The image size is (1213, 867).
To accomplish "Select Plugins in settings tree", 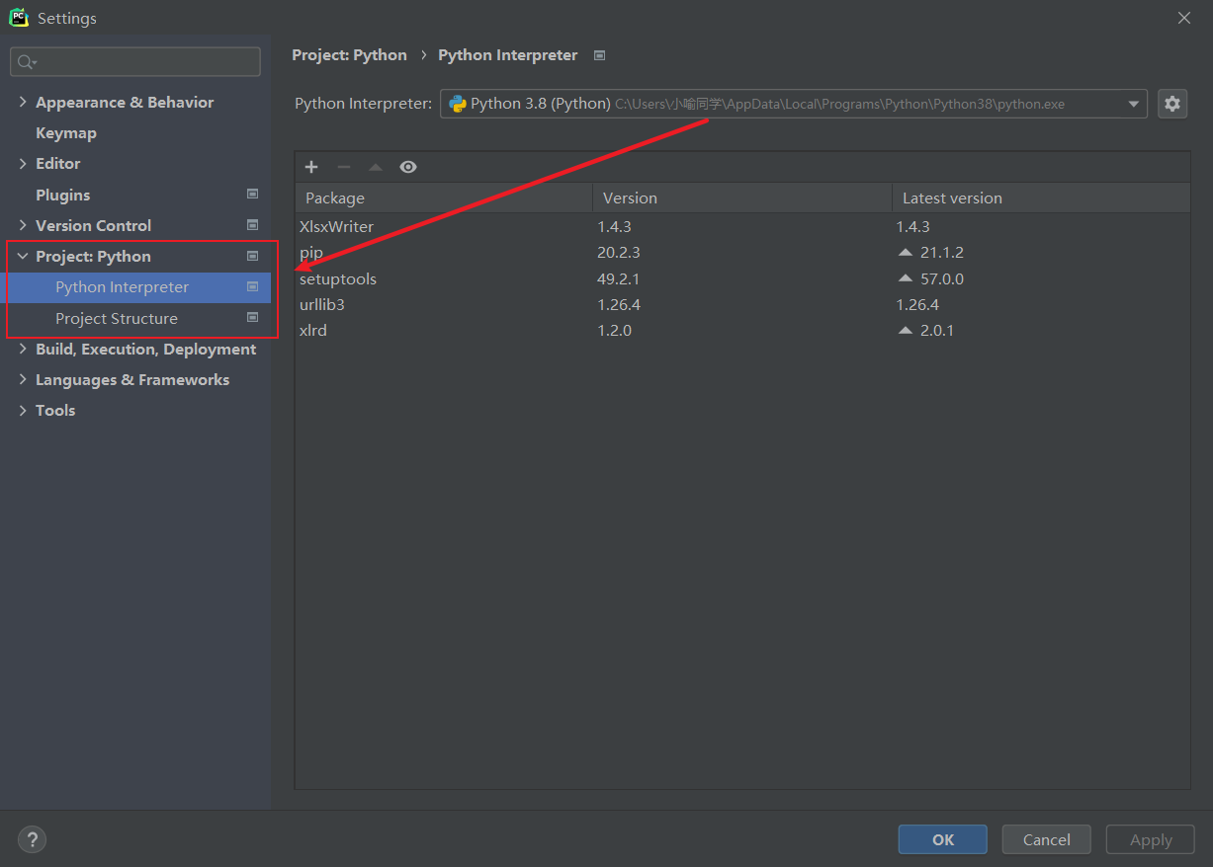I will tap(62, 195).
